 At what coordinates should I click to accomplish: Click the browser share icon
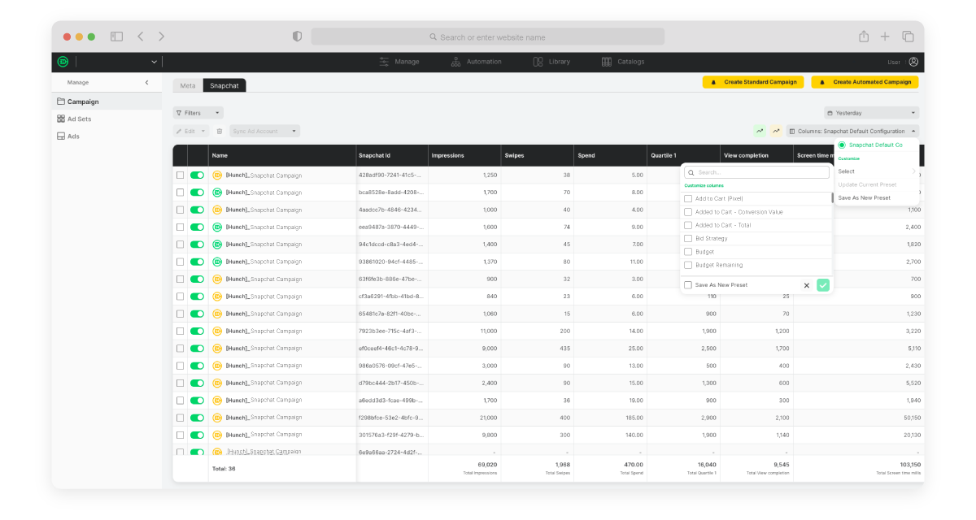coord(864,37)
